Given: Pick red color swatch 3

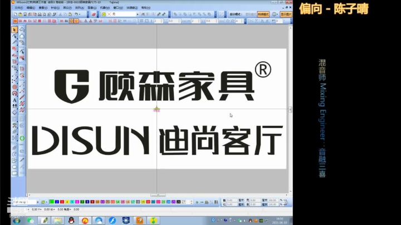Looking at the screenshot, I should [x=62, y=202].
